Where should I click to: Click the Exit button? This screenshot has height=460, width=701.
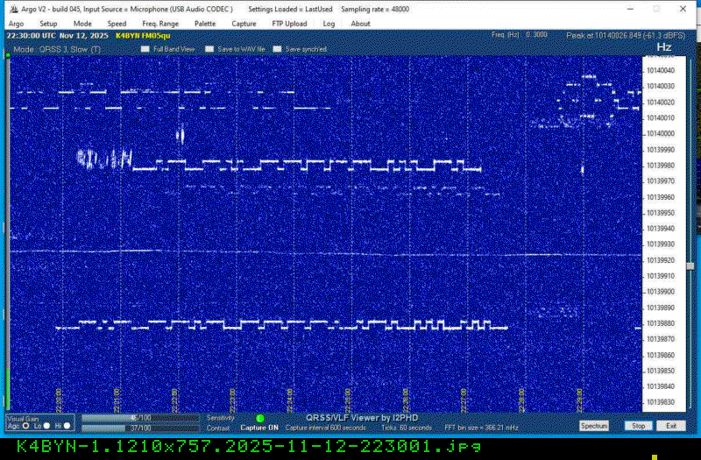click(x=670, y=426)
